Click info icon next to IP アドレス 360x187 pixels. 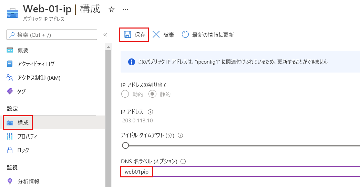[151, 112]
